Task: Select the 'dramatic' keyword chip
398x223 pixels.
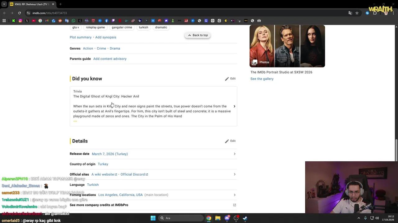Action: pyautogui.click(x=161, y=28)
